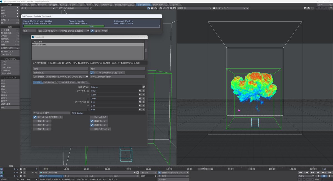Expand 保存 menu in left sidebar
Screen dimensions: 333x181
(10, 11)
